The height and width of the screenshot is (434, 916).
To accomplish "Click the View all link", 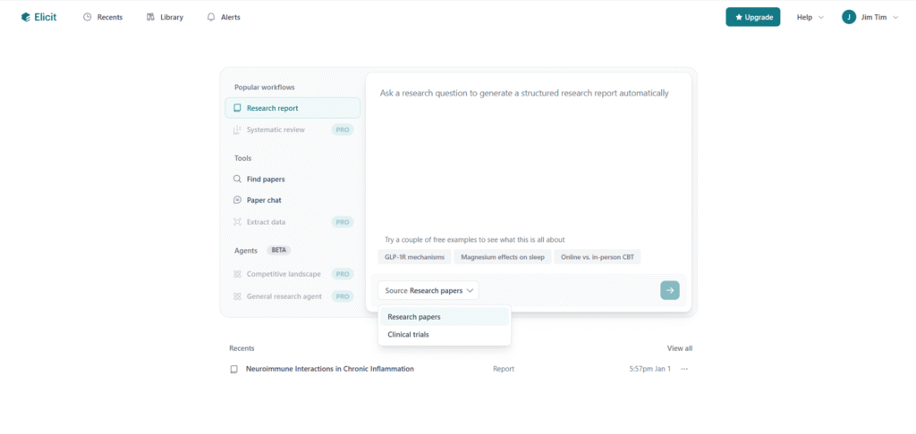I will (x=679, y=348).
